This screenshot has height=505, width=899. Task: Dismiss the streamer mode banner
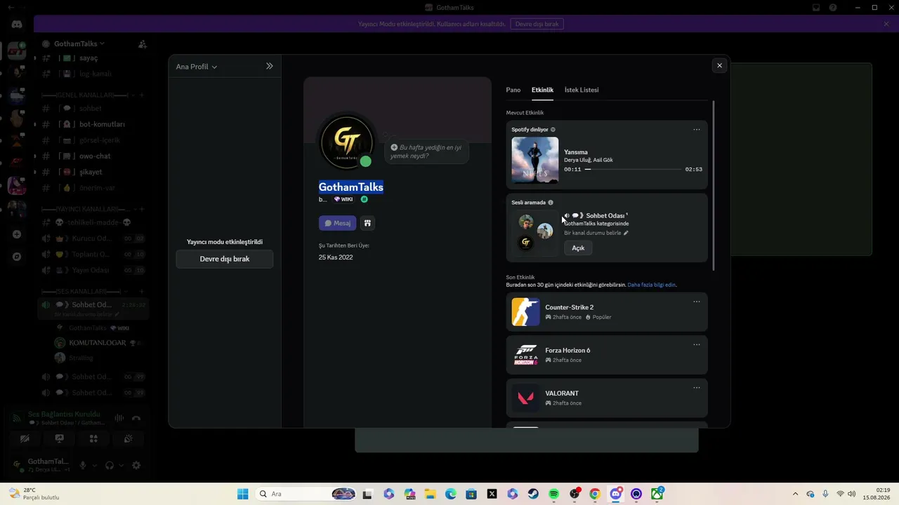coord(886,24)
